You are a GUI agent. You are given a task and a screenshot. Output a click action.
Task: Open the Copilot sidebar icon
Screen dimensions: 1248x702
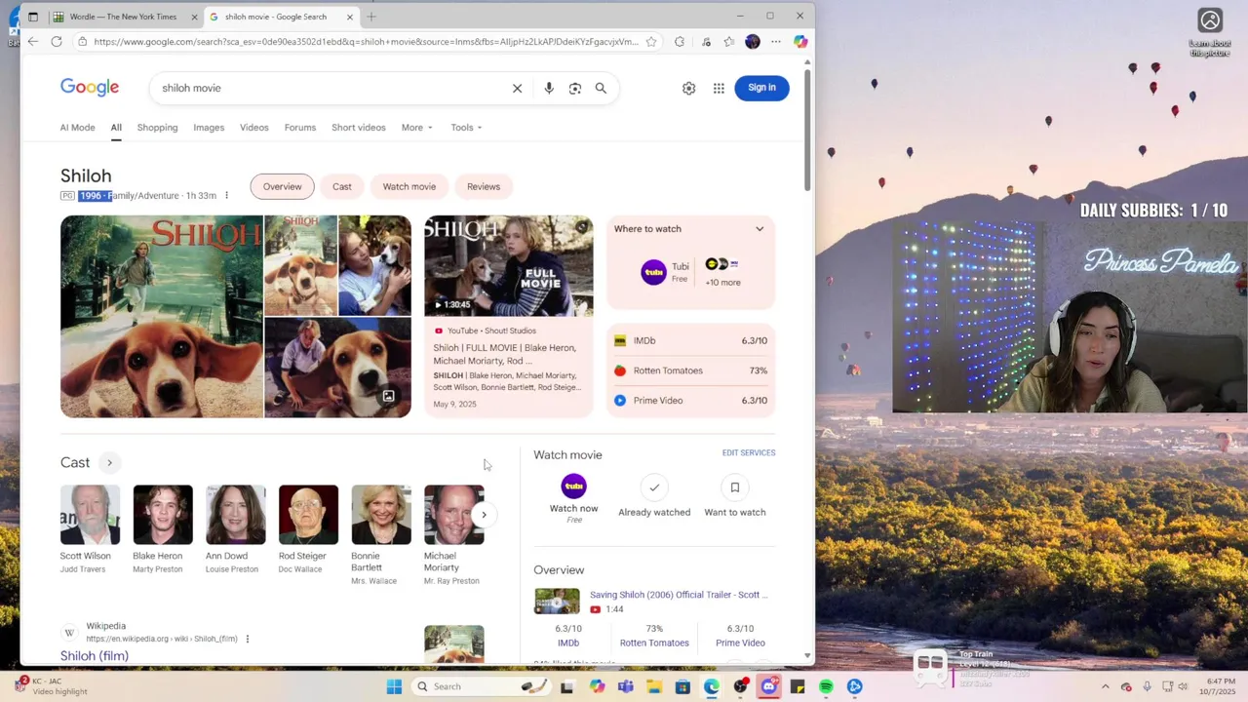[x=800, y=42]
